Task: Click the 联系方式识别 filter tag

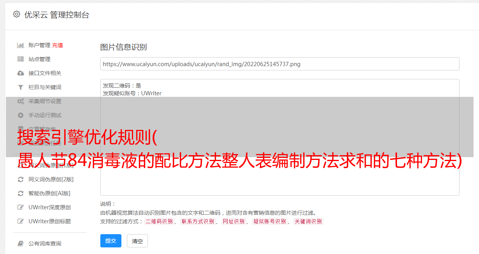Action: click(x=198, y=221)
